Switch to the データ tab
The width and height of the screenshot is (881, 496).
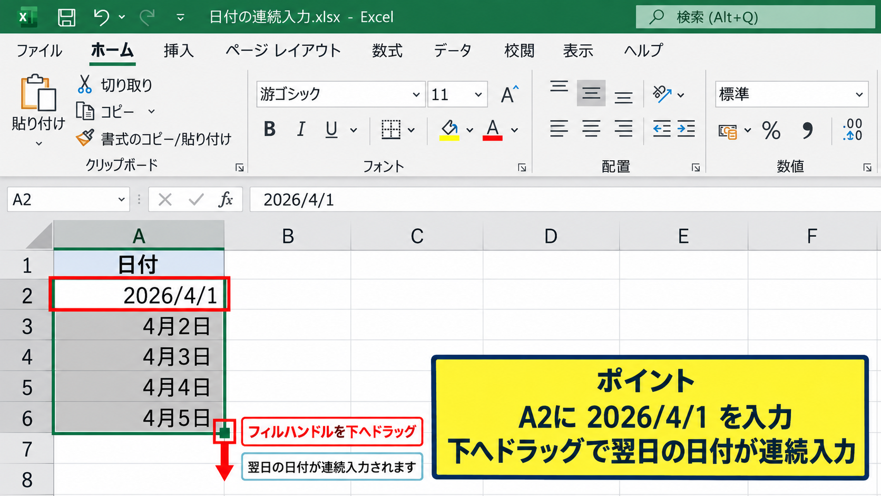click(452, 51)
